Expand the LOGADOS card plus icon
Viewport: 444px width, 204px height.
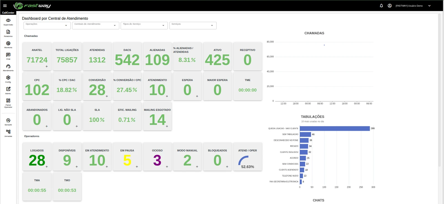(x=47, y=167)
